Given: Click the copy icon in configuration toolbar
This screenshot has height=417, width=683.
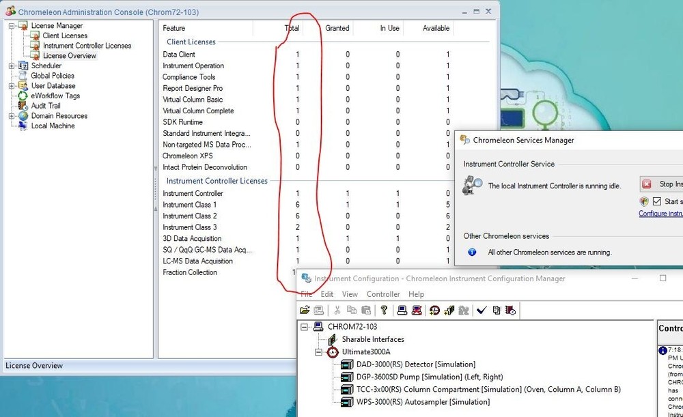Looking at the screenshot, I should coord(352,310).
